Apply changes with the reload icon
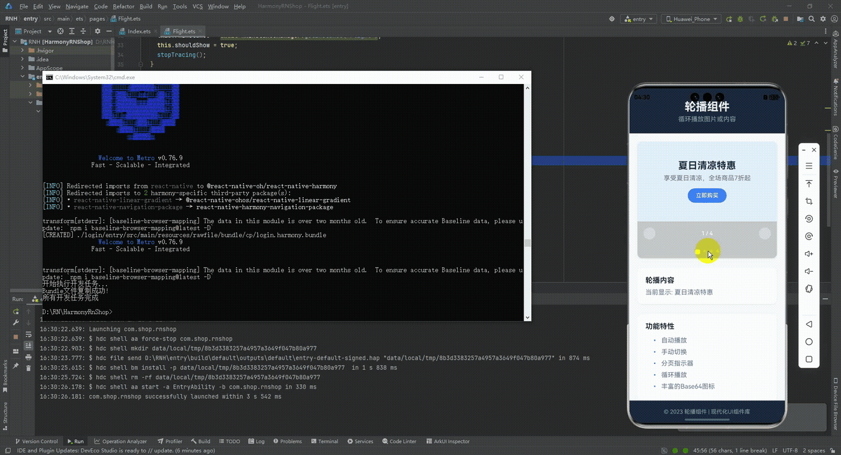 coord(763,19)
